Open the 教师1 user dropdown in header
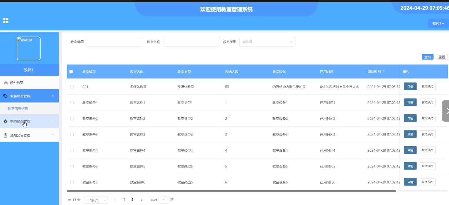The width and height of the screenshot is (449, 205). (438, 23)
